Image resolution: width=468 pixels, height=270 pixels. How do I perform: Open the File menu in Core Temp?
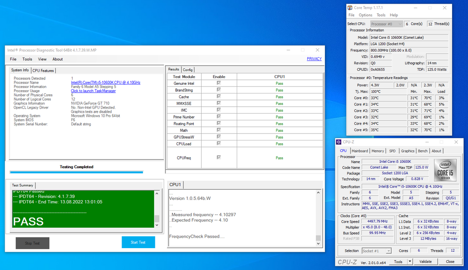pos(351,15)
